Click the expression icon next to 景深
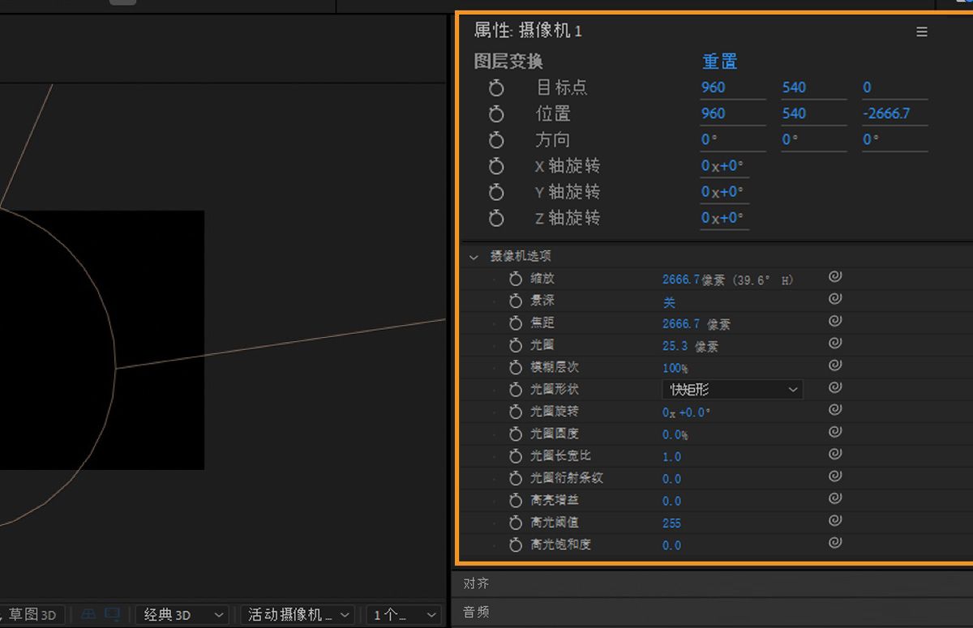Viewport: 973px width, 628px height. click(x=834, y=298)
